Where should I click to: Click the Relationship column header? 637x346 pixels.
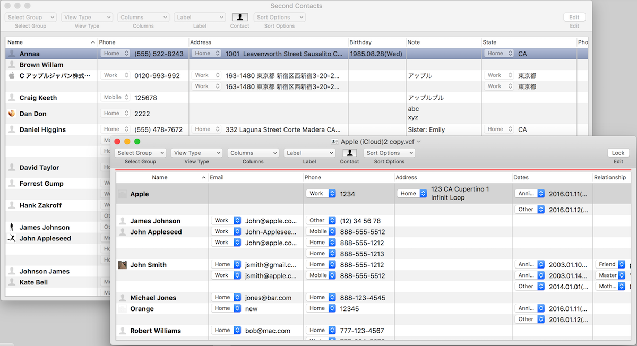612,177
